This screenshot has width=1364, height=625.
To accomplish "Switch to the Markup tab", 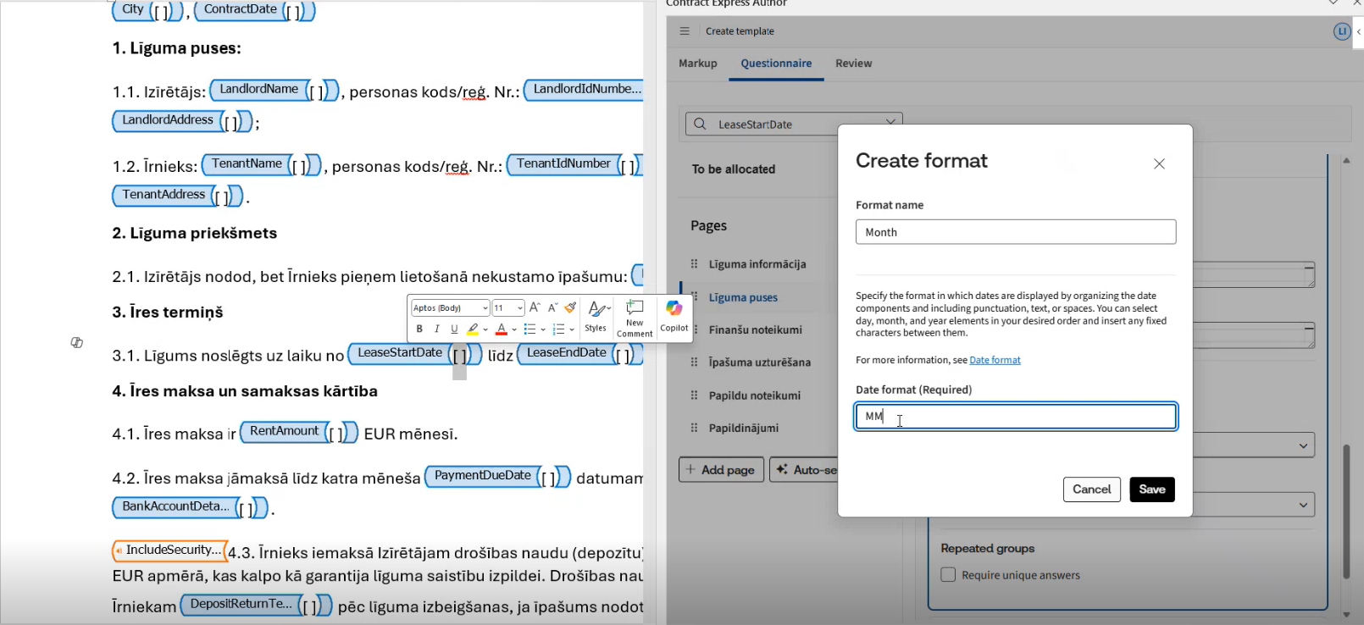I will coord(697,64).
